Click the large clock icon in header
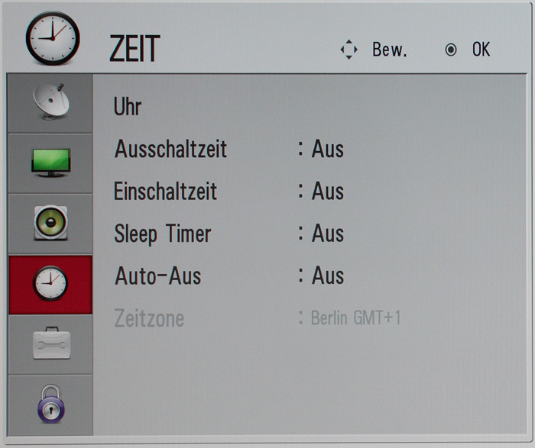The width and height of the screenshot is (535, 448). click(x=53, y=38)
